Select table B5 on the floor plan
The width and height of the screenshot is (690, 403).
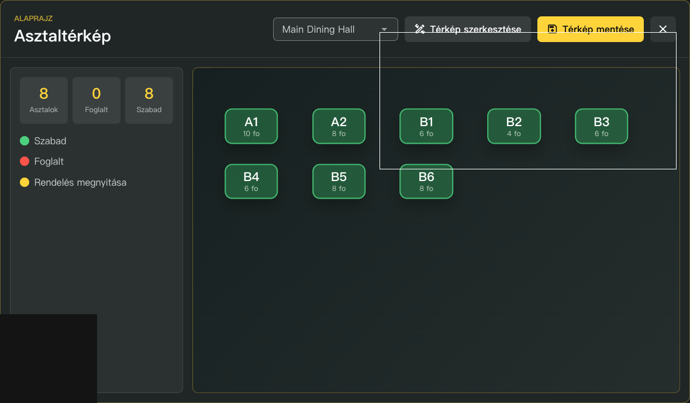(x=339, y=182)
